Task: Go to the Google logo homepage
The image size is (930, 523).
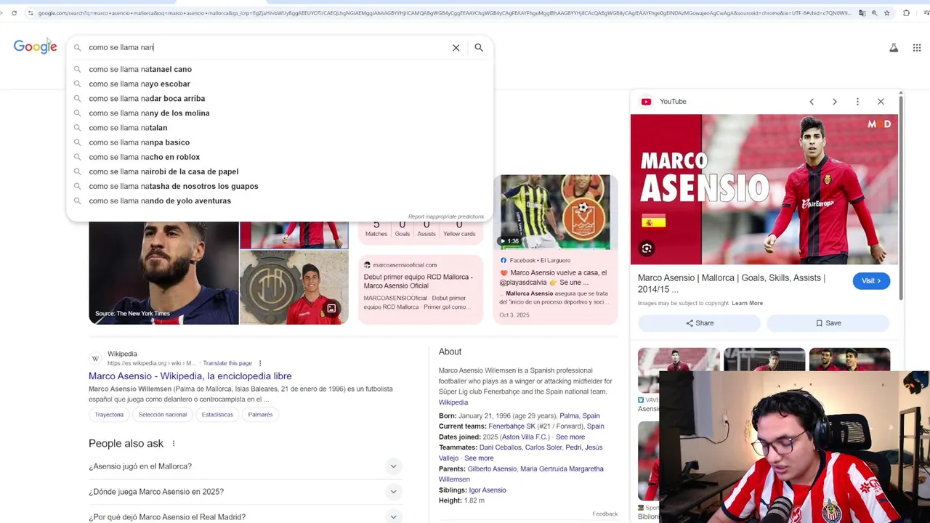Action: pyautogui.click(x=35, y=47)
